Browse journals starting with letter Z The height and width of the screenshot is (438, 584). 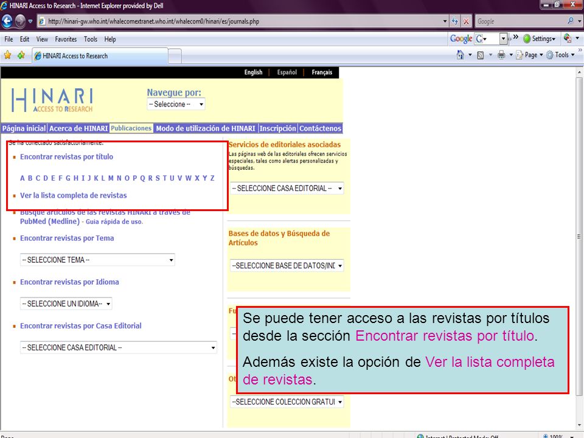point(212,178)
